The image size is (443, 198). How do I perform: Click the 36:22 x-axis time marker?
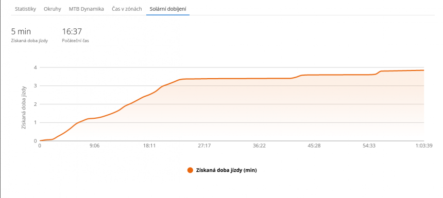[259, 146]
